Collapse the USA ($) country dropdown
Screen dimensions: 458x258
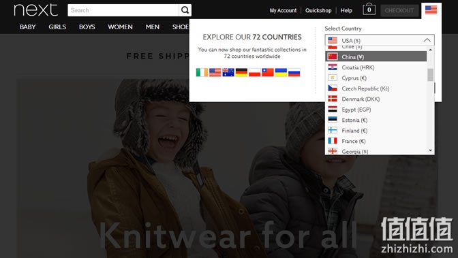pyautogui.click(x=380, y=40)
